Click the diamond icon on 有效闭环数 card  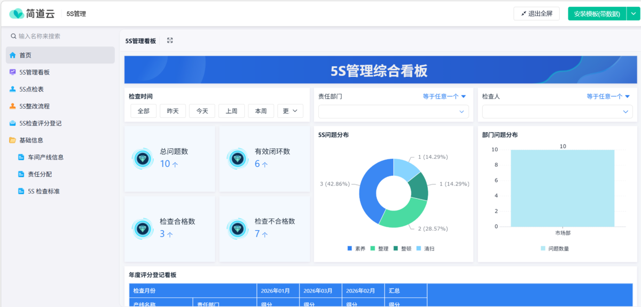(x=238, y=158)
